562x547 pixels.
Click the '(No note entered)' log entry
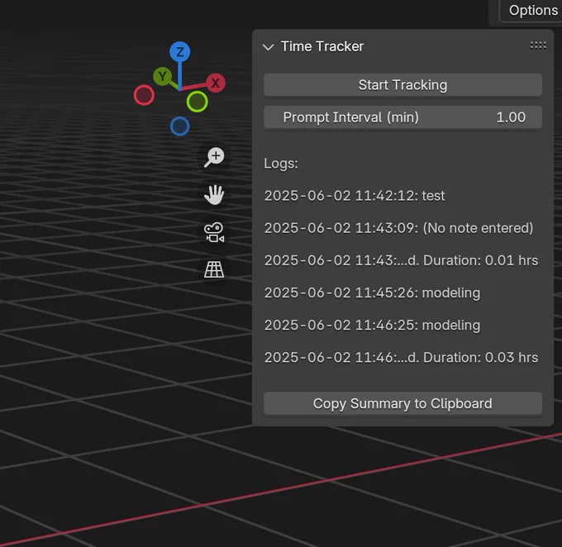[x=398, y=228]
